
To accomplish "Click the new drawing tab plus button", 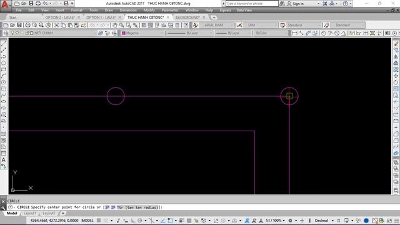I will click(x=214, y=17).
